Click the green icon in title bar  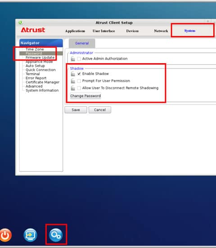(x=20, y=23)
